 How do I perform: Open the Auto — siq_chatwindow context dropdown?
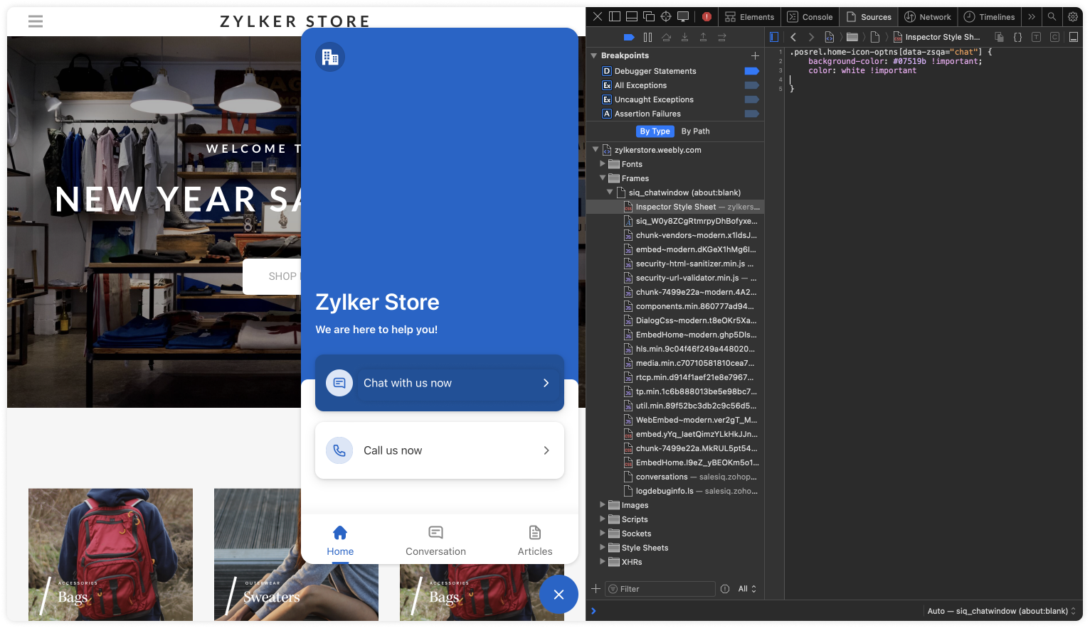(x=1002, y=611)
